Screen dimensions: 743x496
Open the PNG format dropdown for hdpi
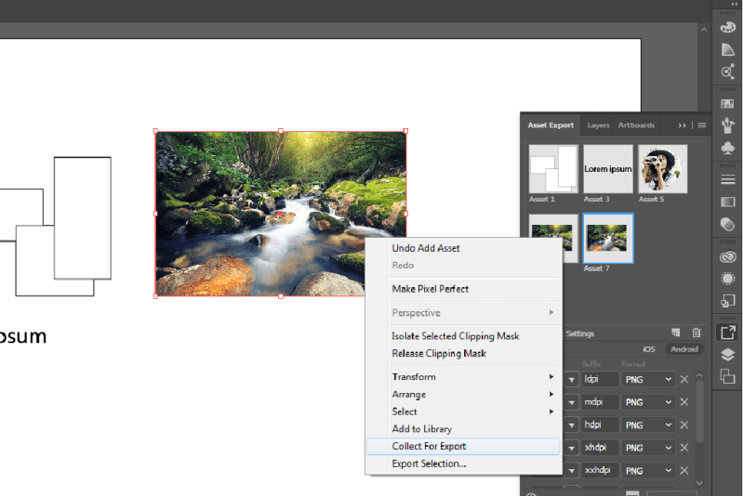(x=648, y=425)
